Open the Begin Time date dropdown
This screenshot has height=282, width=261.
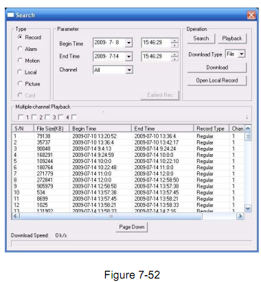coord(129,43)
